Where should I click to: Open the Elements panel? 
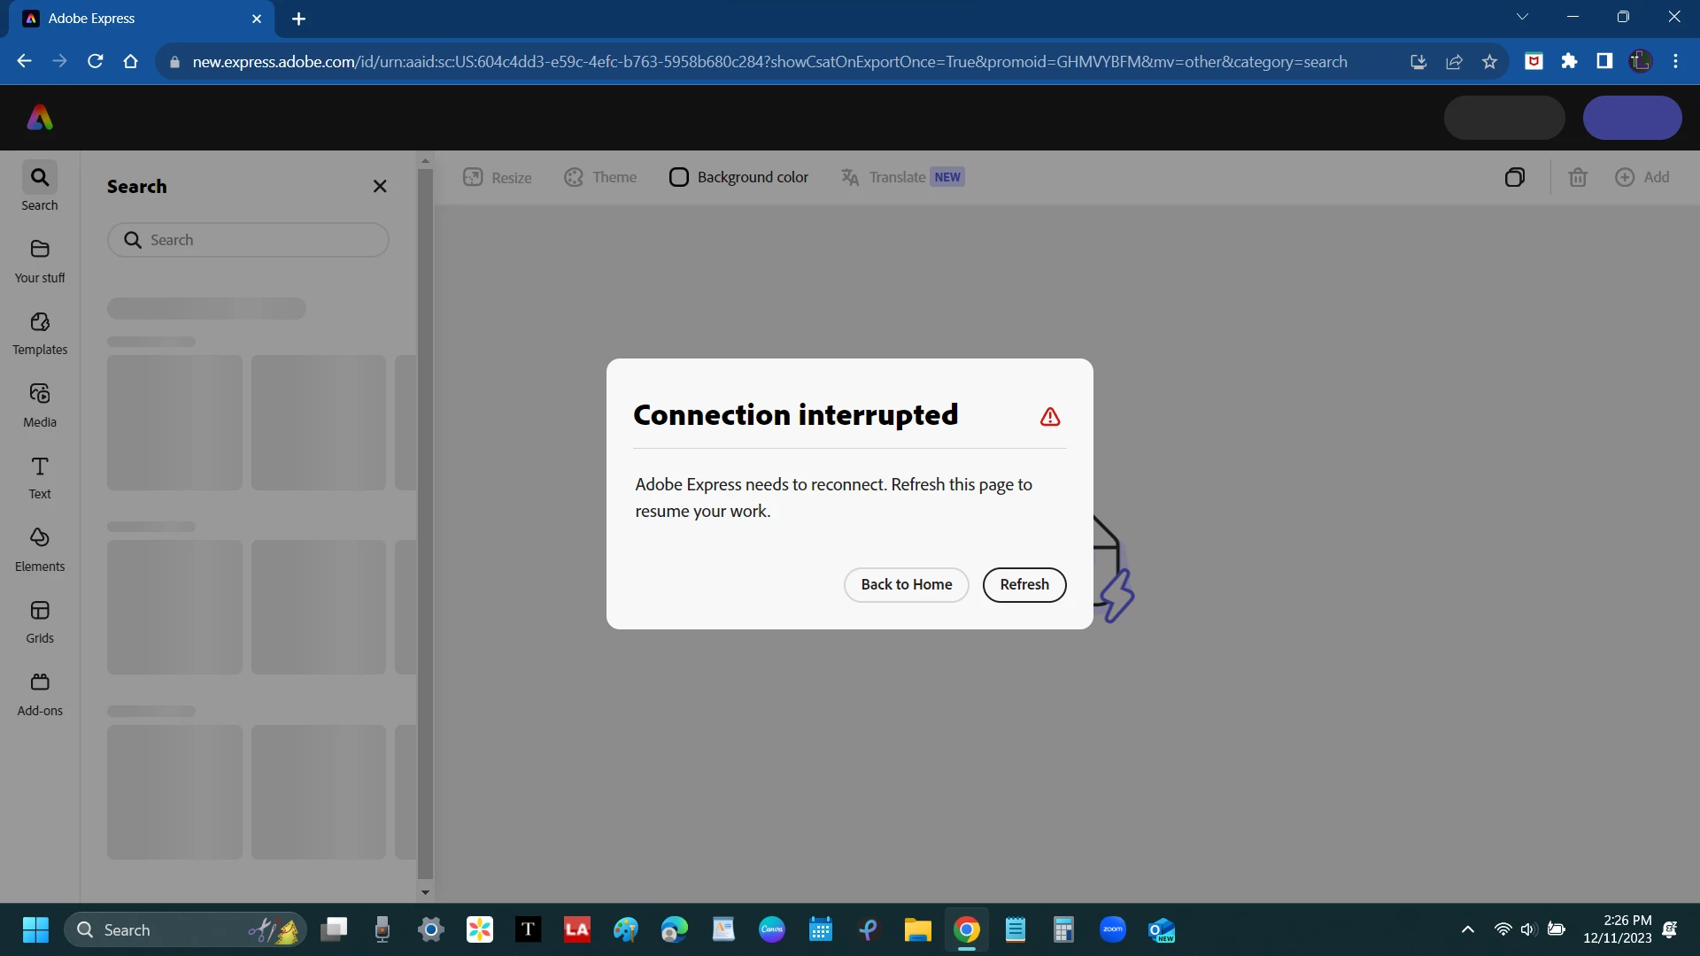tap(40, 550)
